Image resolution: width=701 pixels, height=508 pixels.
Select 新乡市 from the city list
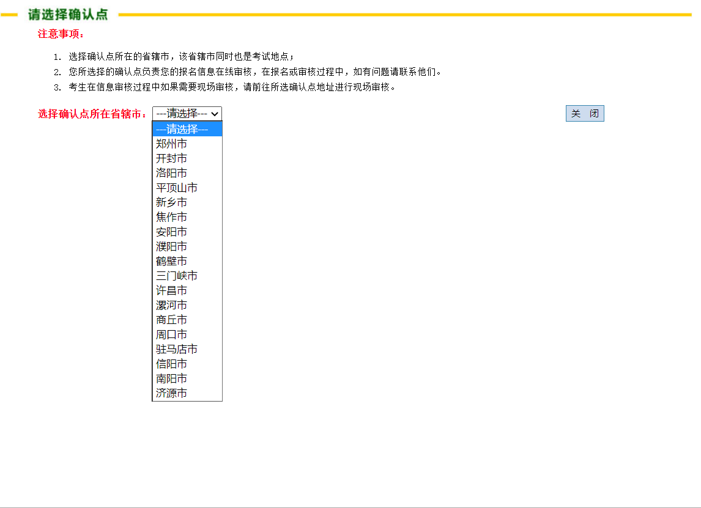(171, 202)
